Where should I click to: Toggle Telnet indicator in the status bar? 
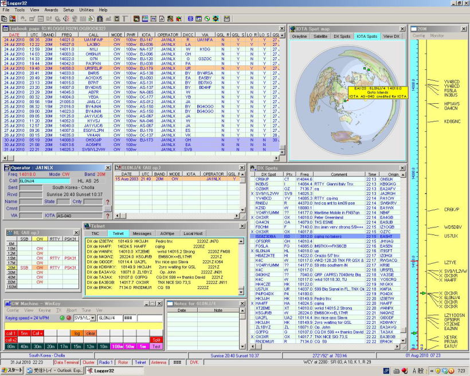click(x=140, y=362)
